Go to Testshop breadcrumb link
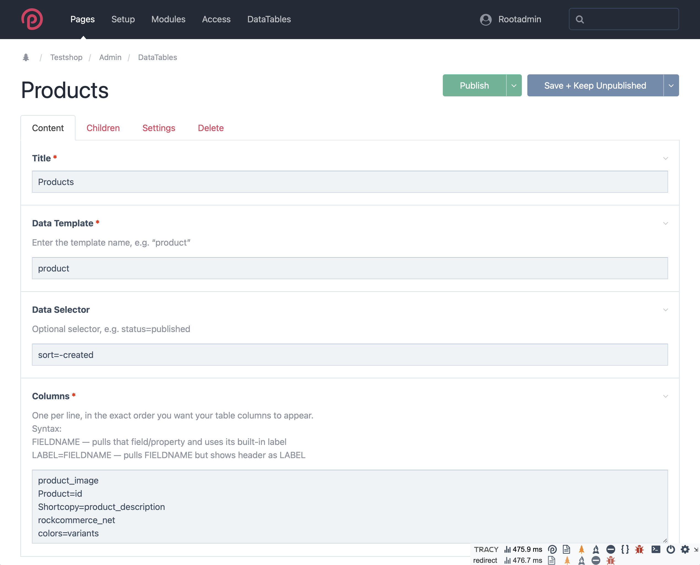The height and width of the screenshot is (565, 700). point(66,58)
